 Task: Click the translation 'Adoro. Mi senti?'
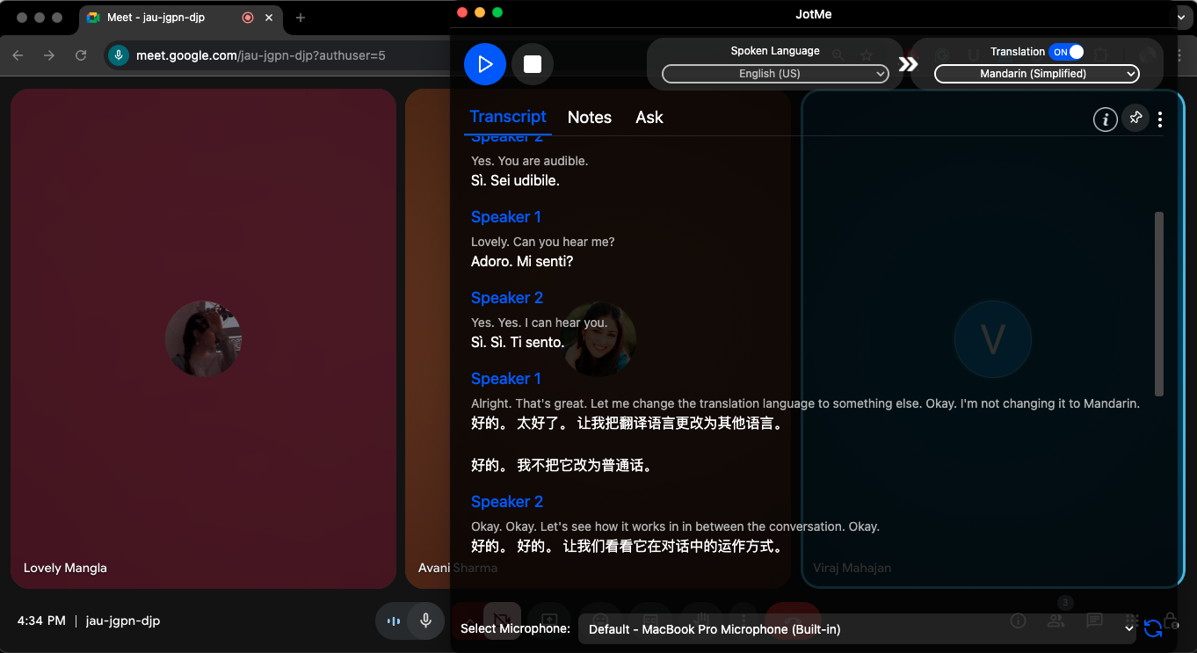(522, 261)
